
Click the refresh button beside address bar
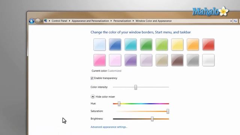pos(235,21)
